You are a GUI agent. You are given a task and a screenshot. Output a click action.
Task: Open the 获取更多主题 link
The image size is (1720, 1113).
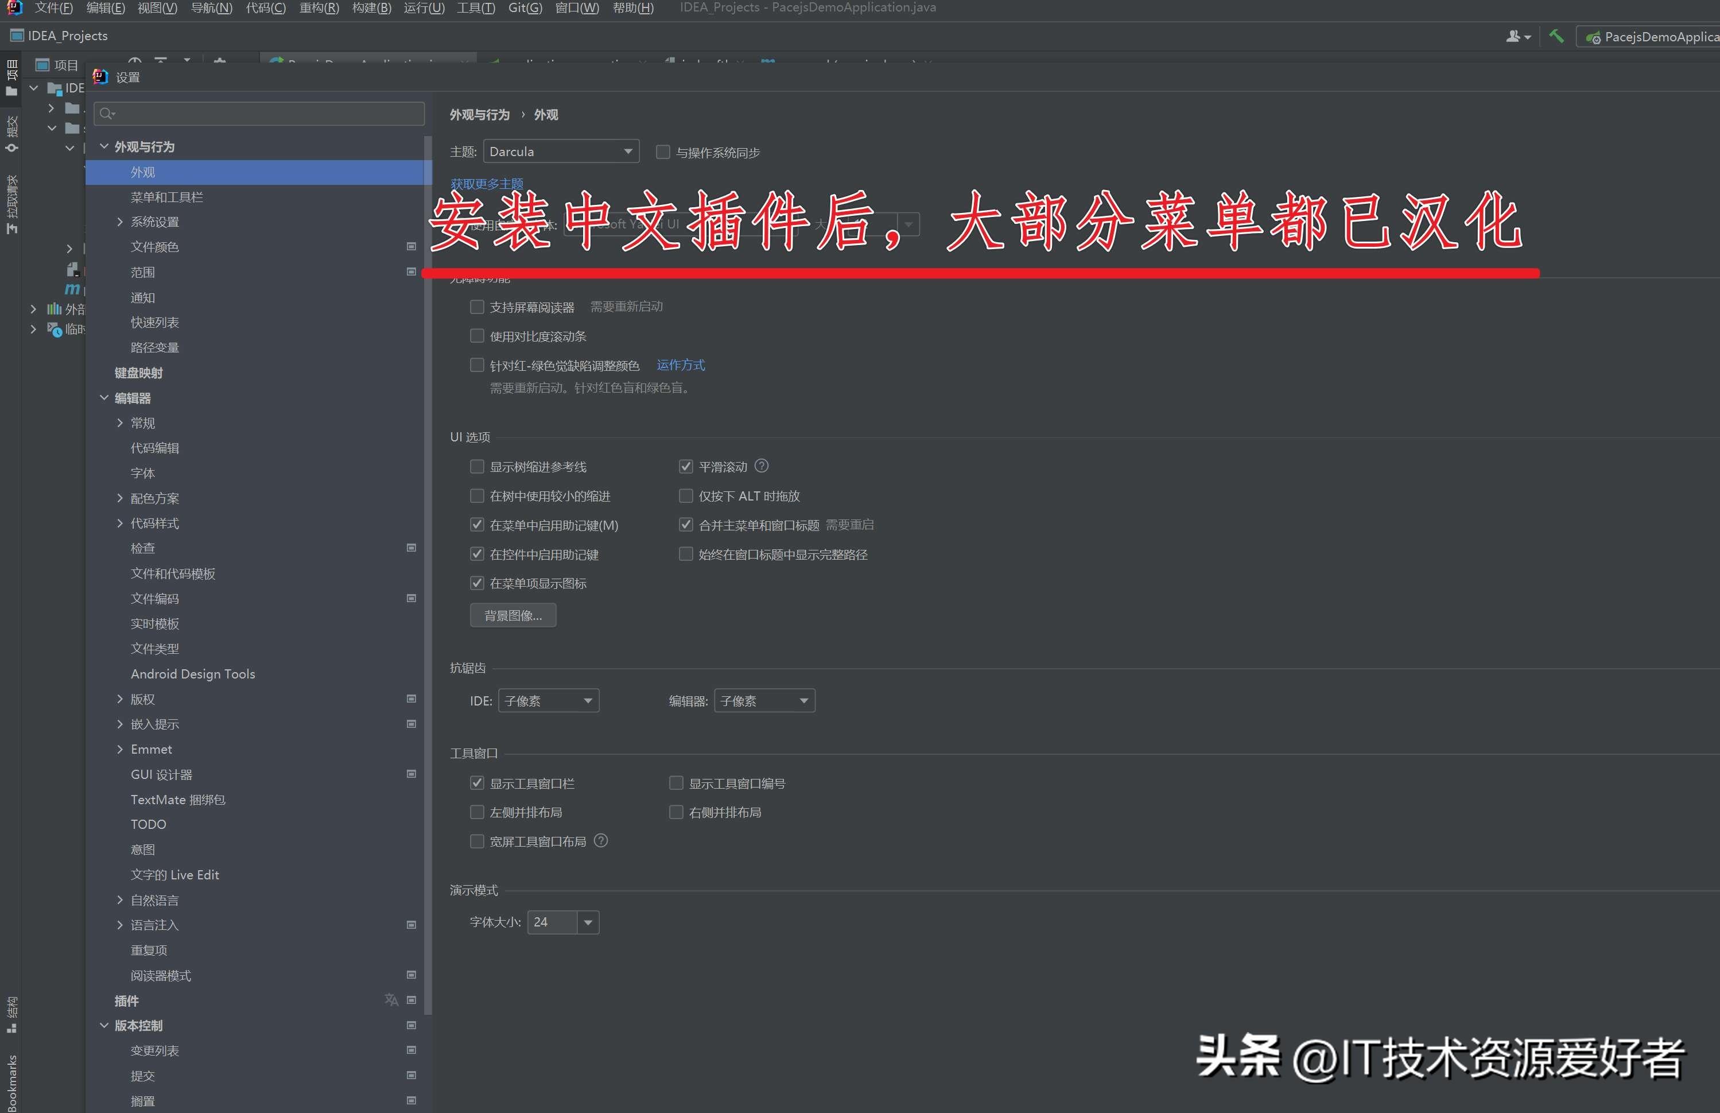click(x=486, y=184)
